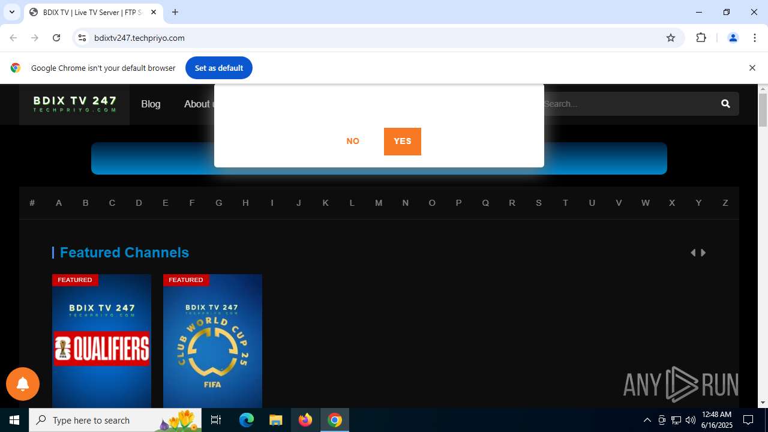Screen dimensions: 768x432
Task: Click the Chrome back arrow
Action: 13,38
